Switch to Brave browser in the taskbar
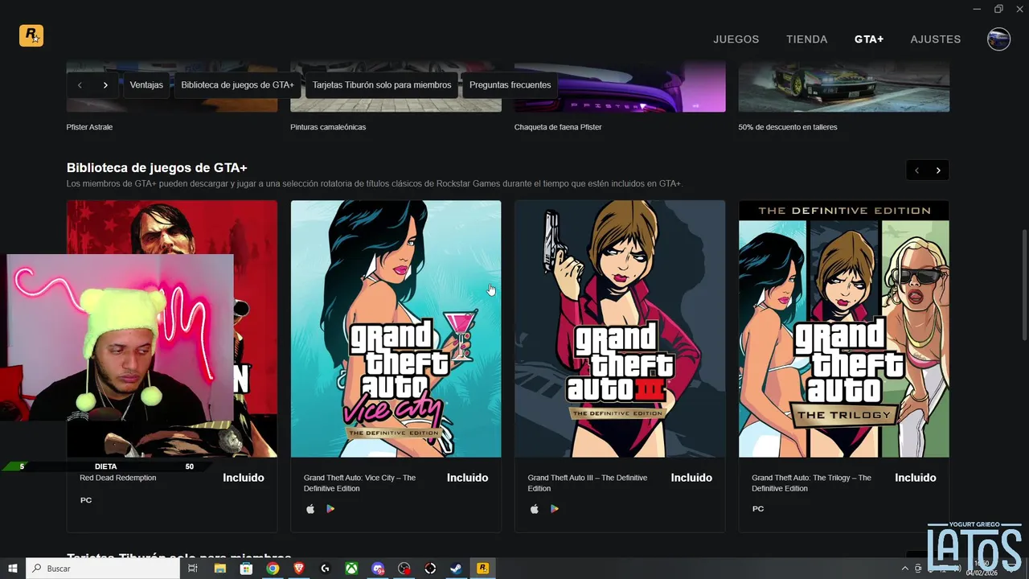The width and height of the screenshot is (1029, 579). pyautogui.click(x=299, y=569)
